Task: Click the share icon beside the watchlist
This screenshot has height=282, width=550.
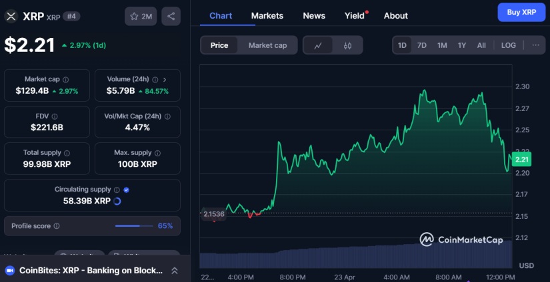Action: click(x=171, y=16)
